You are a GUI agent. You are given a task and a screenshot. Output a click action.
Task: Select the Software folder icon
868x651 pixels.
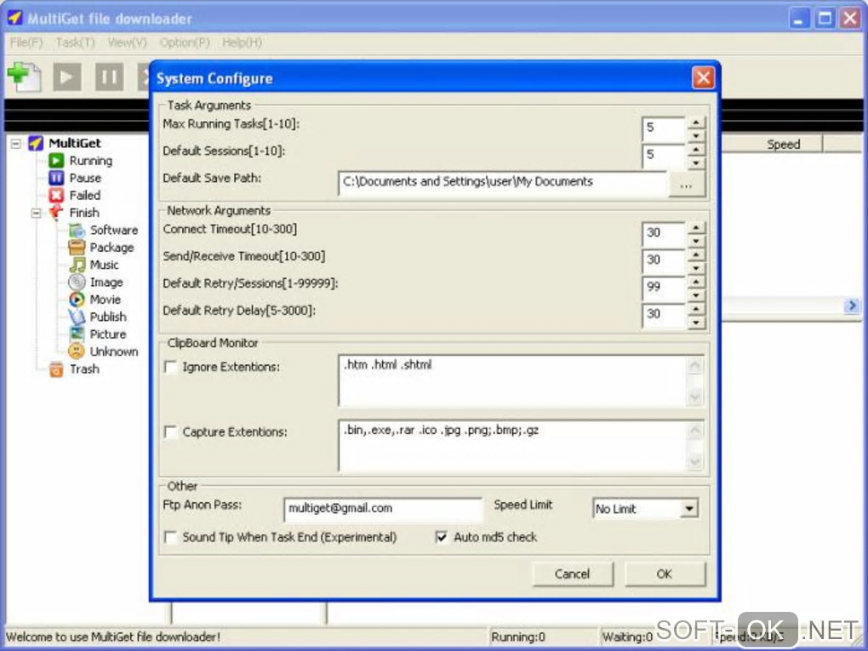77,230
